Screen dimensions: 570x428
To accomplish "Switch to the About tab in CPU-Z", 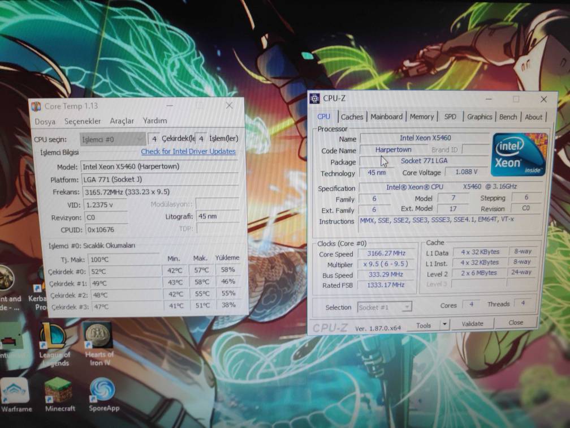I will pos(533,117).
